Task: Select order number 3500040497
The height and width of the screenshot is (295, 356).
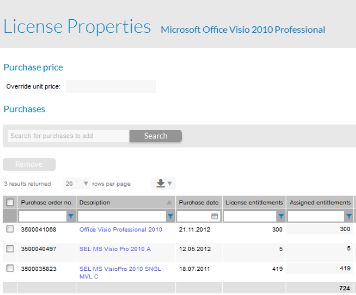Action: pos(39,249)
